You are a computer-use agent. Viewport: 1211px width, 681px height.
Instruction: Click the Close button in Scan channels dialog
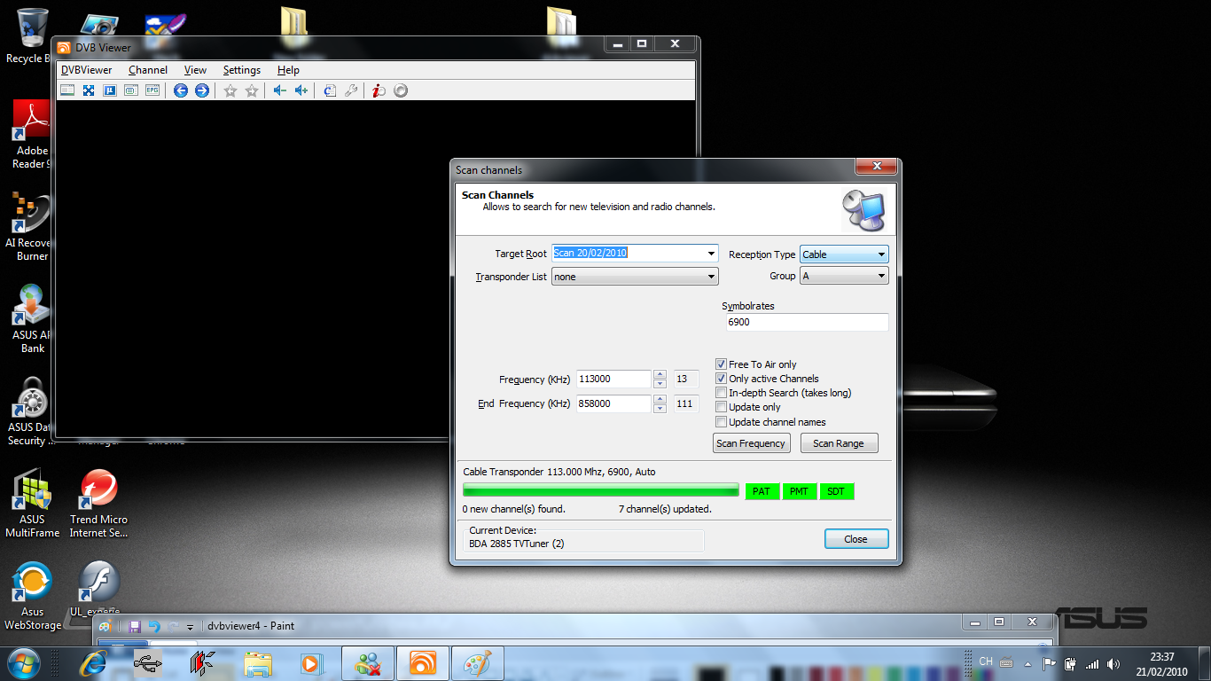(856, 539)
